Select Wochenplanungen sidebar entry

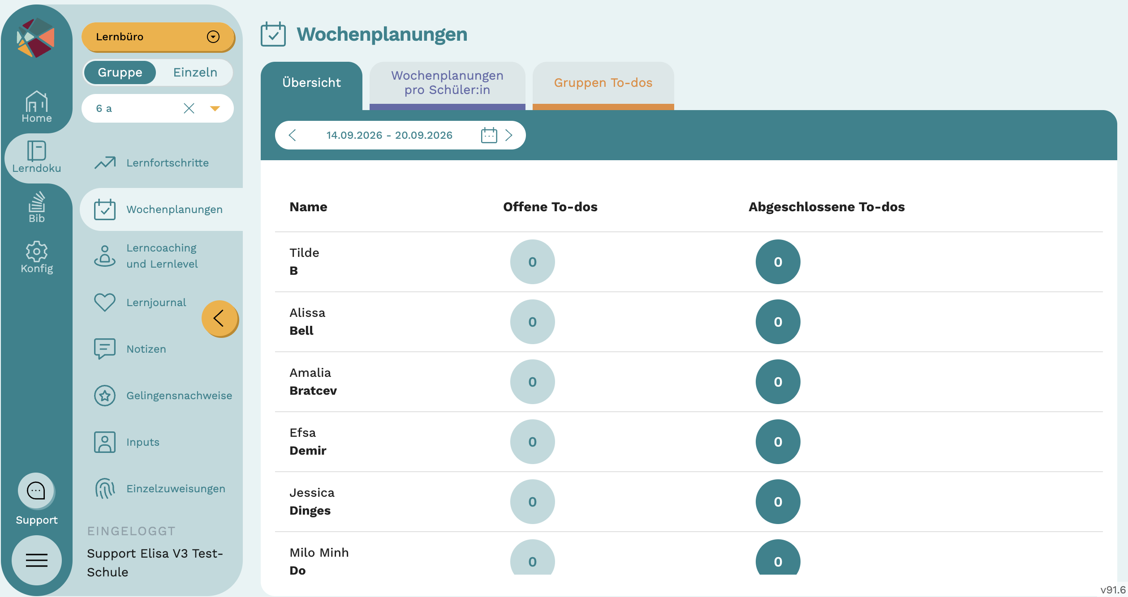pos(161,209)
